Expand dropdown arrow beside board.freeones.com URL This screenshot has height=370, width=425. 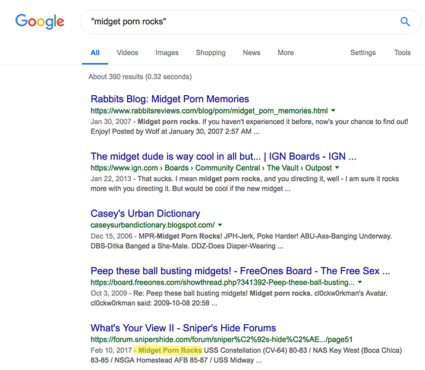click(x=360, y=282)
